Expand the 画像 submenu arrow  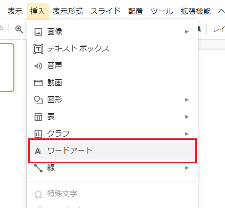coord(187,32)
